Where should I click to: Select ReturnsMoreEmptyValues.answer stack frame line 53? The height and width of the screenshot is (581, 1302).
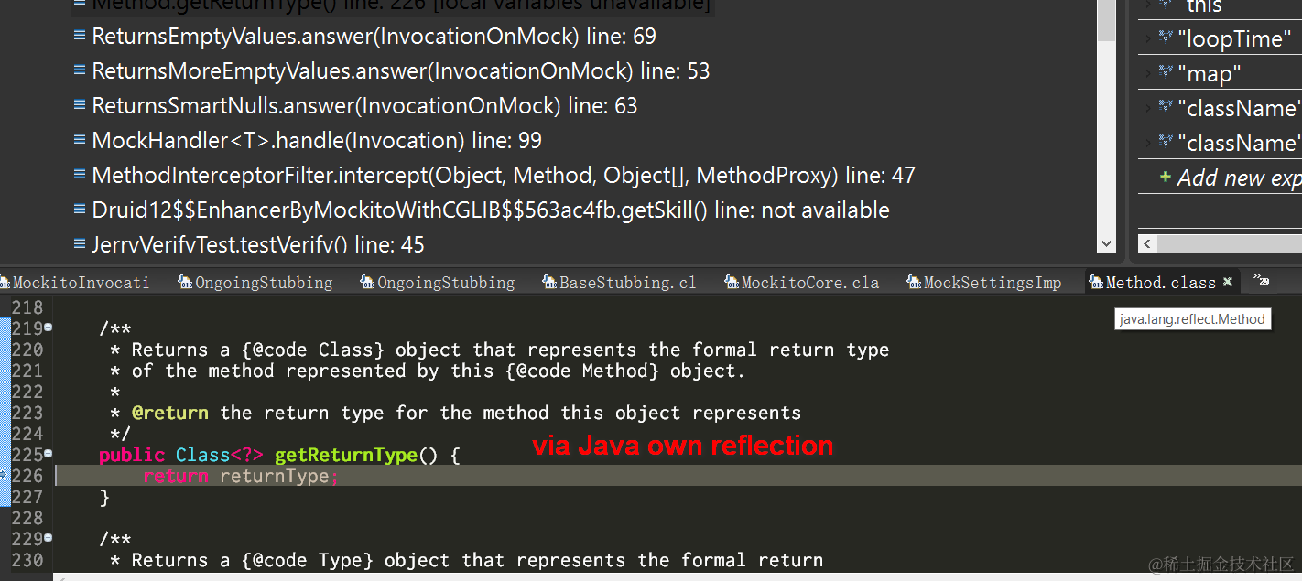[400, 71]
